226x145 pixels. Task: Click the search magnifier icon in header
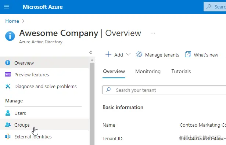click(209, 7)
